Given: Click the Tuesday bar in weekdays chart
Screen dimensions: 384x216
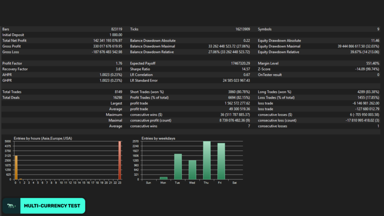Looking at the screenshot, I should (178, 166).
